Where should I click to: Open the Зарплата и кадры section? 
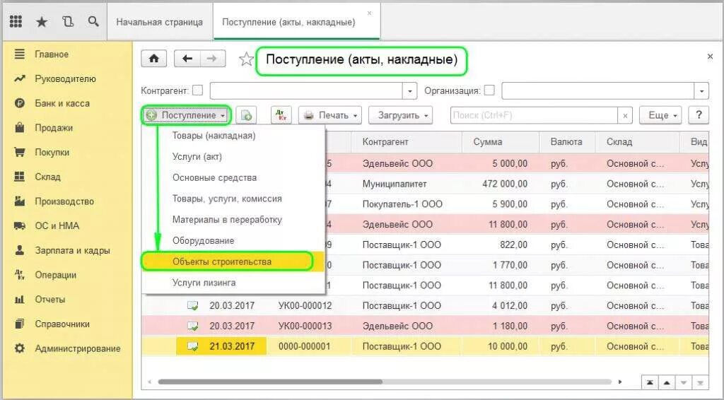click(73, 250)
